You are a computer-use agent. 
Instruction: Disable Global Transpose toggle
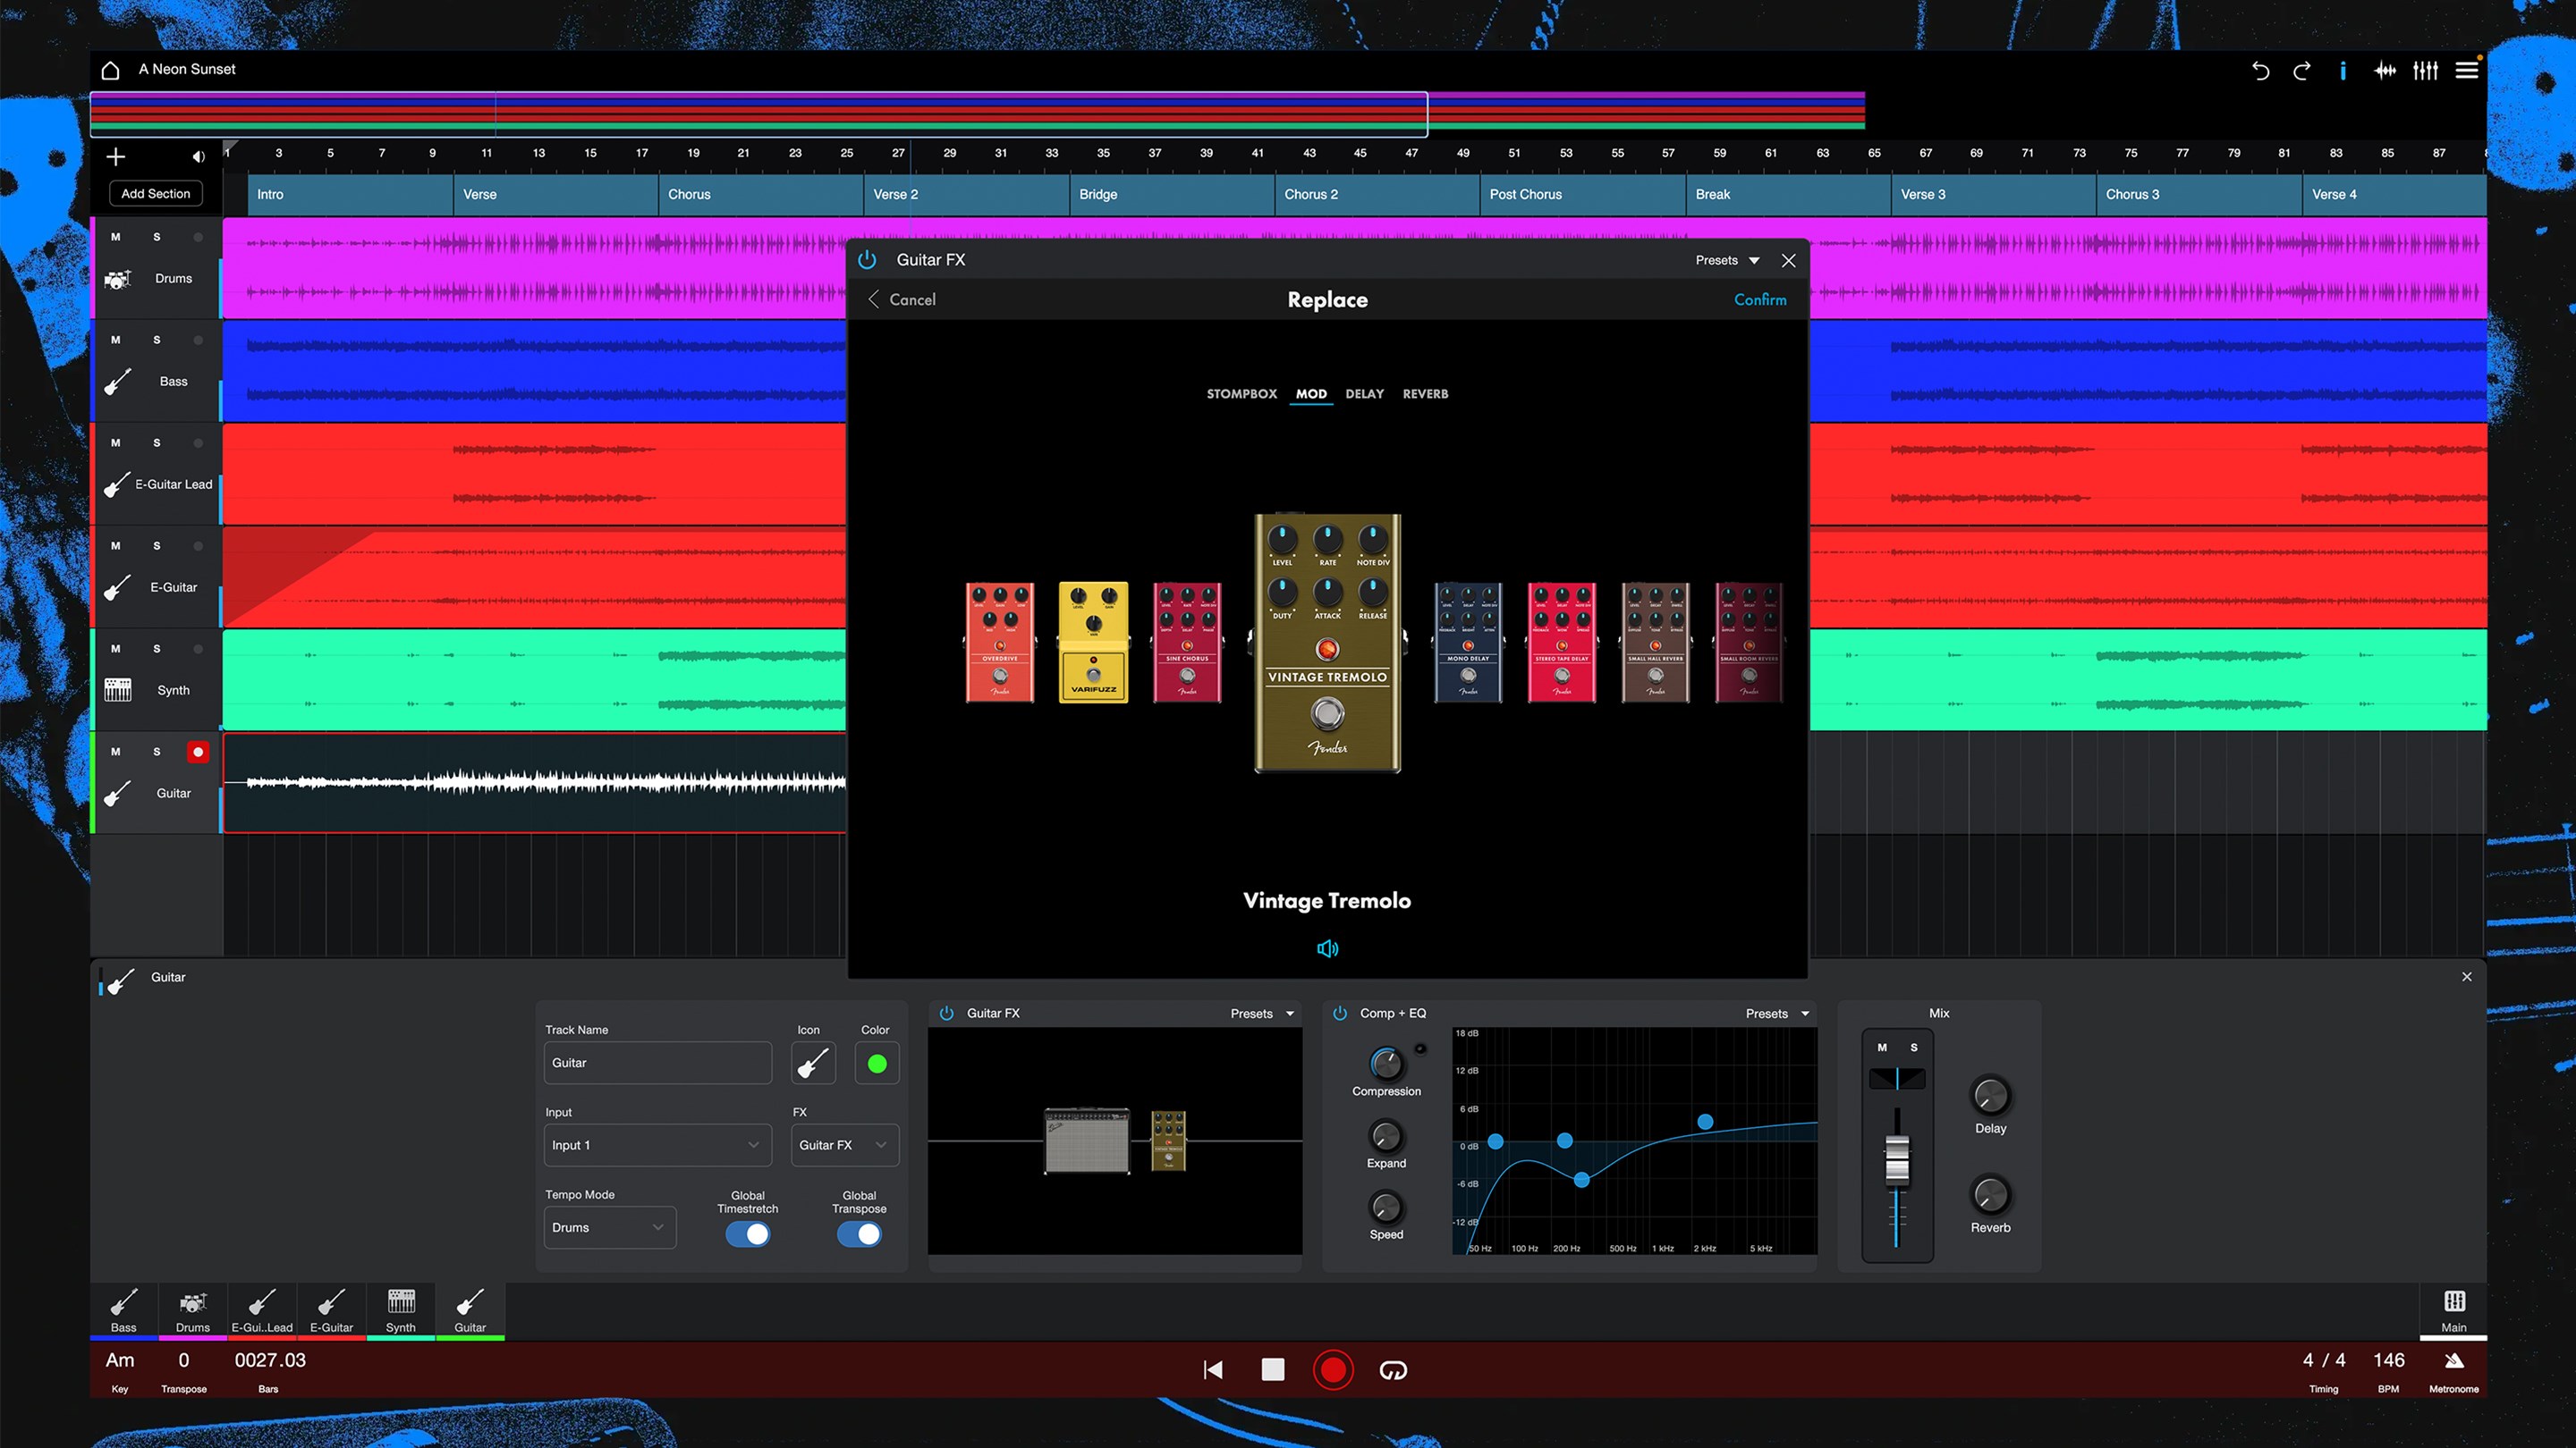(x=858, y=1234)
